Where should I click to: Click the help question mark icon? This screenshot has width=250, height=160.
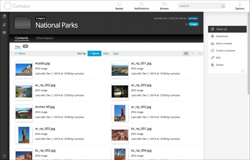(4, 156)
